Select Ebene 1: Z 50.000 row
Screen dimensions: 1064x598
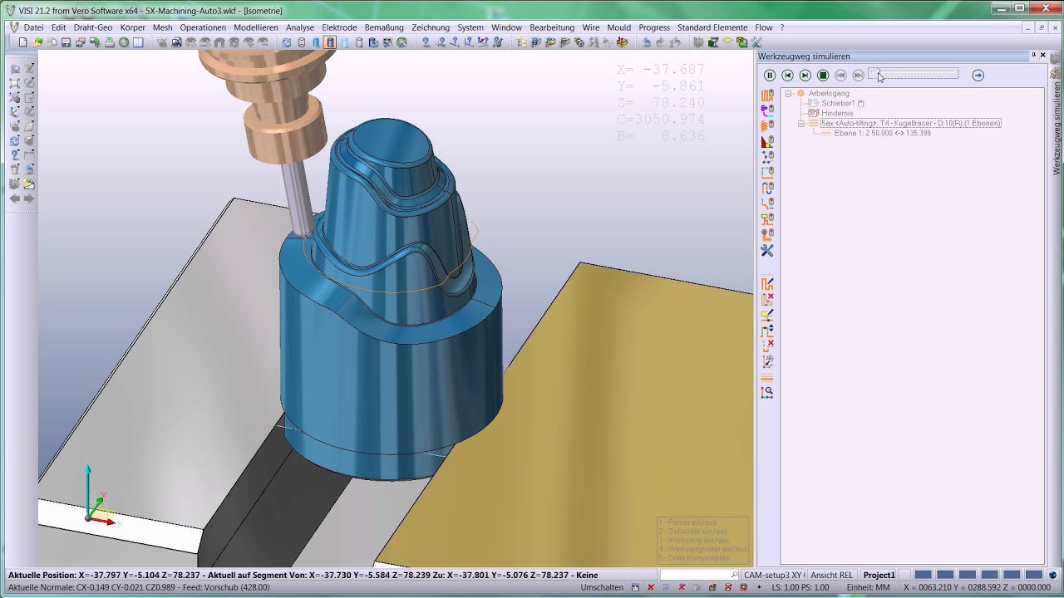click(x=882, y=133)
